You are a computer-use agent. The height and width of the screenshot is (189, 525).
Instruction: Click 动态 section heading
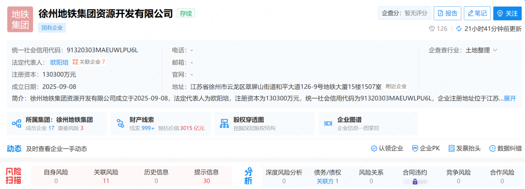(x=14, y=149)
